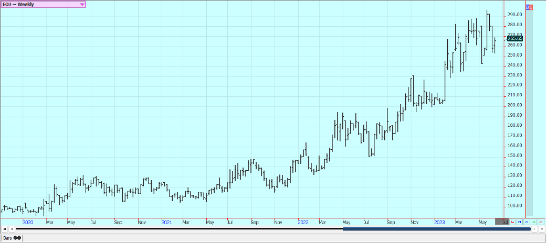This screenshot has height=243, width=547.
Task: Click the red compress axis icon
Action: (x=541, y=222)
